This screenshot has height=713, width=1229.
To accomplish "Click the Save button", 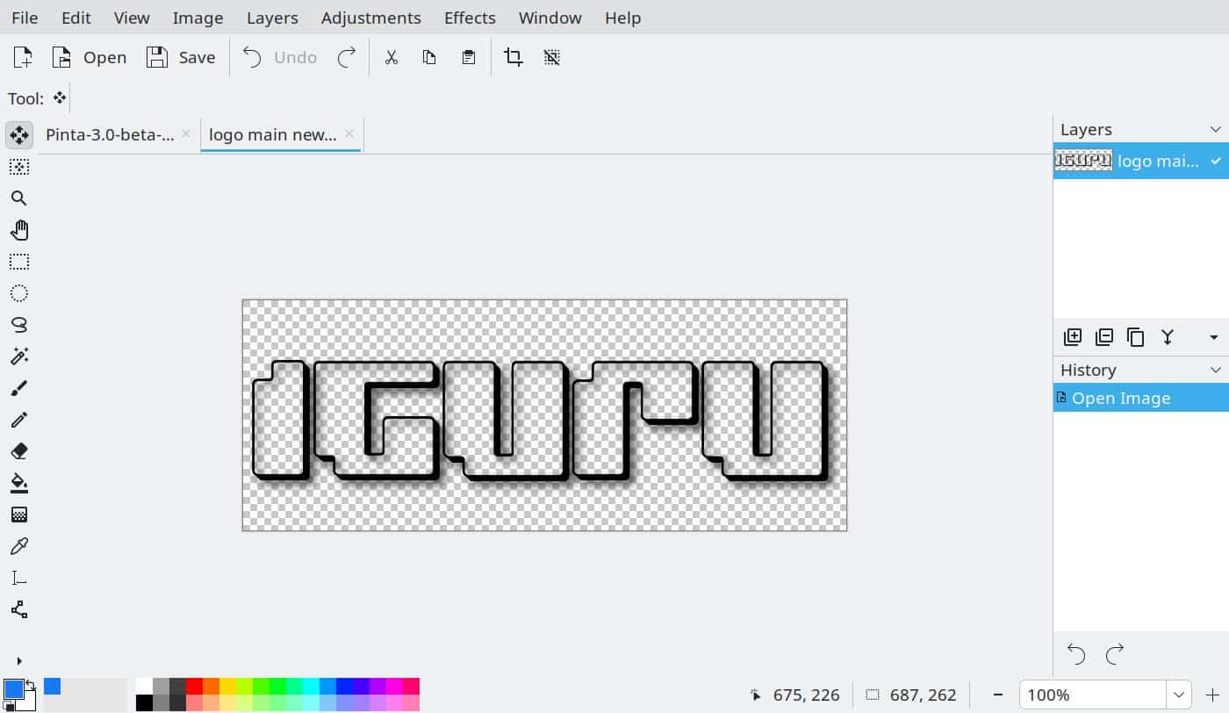I will 182,58.
